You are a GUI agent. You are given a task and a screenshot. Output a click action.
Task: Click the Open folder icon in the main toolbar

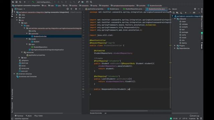[x=13, y=2]
